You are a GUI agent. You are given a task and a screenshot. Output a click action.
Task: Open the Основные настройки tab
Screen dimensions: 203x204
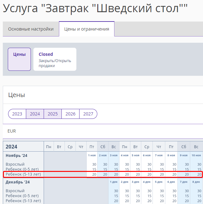coord(31,29)
